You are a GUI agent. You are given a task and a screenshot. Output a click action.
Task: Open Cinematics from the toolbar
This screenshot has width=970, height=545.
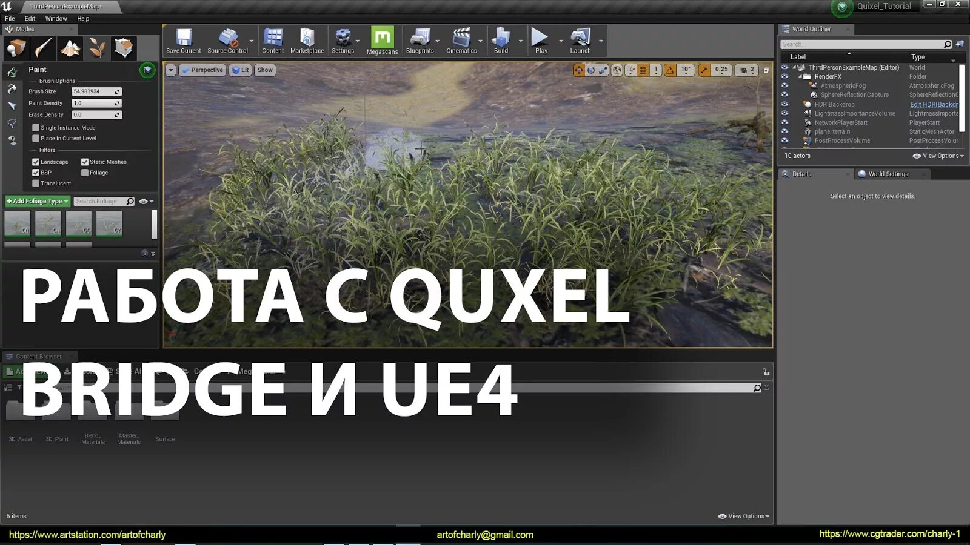[461, 41]
